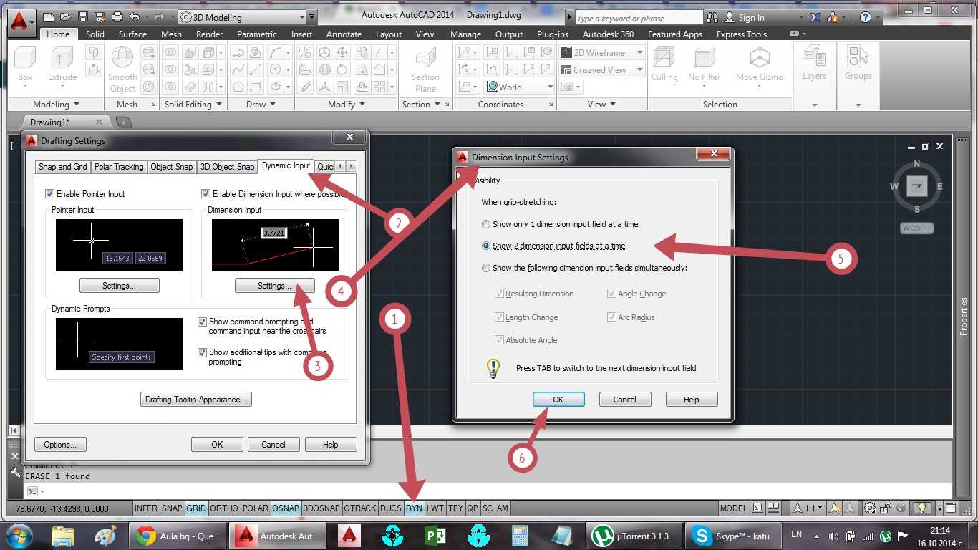Switch to Polar Tracking tab
Image resolution: width=978 pixels, height=550 pixels.
pos(119,167)
